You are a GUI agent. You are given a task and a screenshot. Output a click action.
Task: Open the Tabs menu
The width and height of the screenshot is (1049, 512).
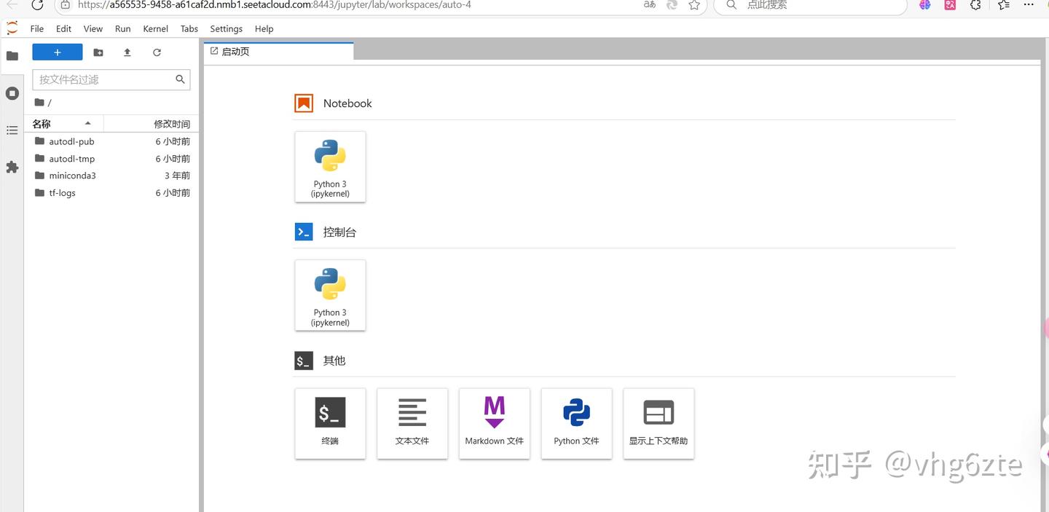[x=189, y=29]
